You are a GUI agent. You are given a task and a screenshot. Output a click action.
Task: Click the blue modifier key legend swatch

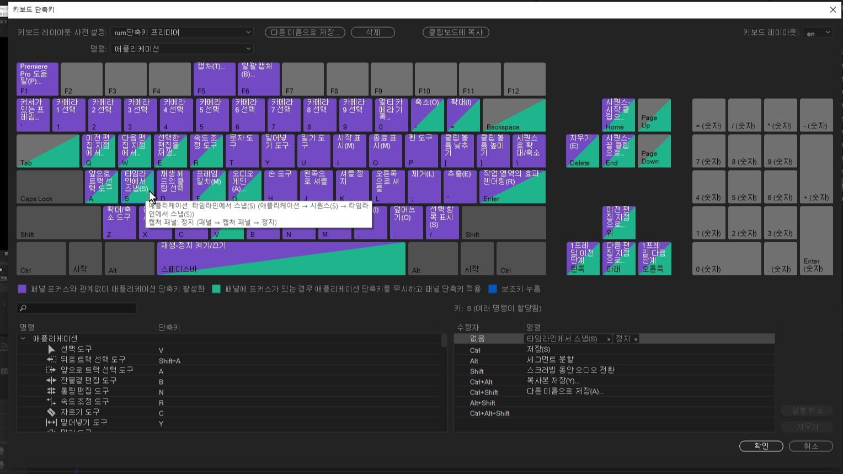[493, 289]
